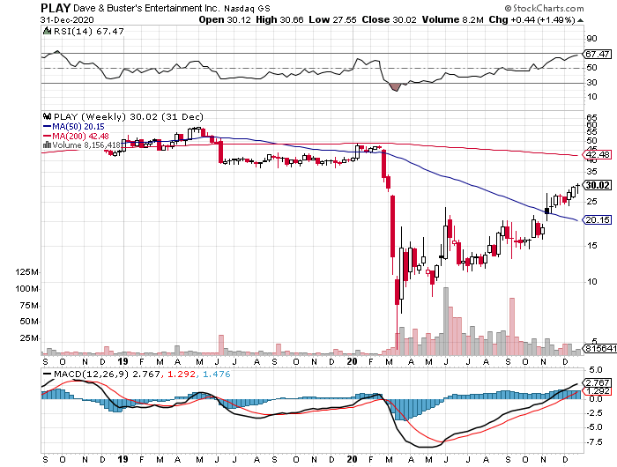Click the volume bars icon in legend
Image resolution: width=617 pixels, height=467 pixels.
pyautogui.click(x=47, y=145)
